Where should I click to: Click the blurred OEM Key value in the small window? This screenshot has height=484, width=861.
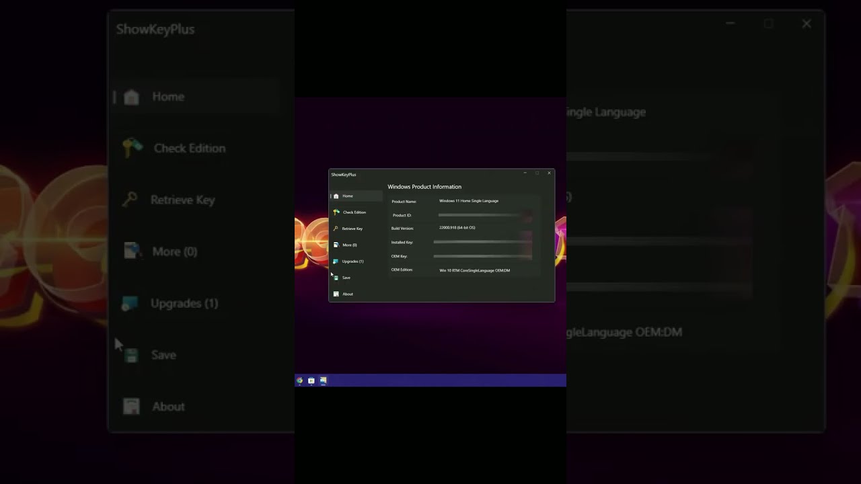pos(483,256)
